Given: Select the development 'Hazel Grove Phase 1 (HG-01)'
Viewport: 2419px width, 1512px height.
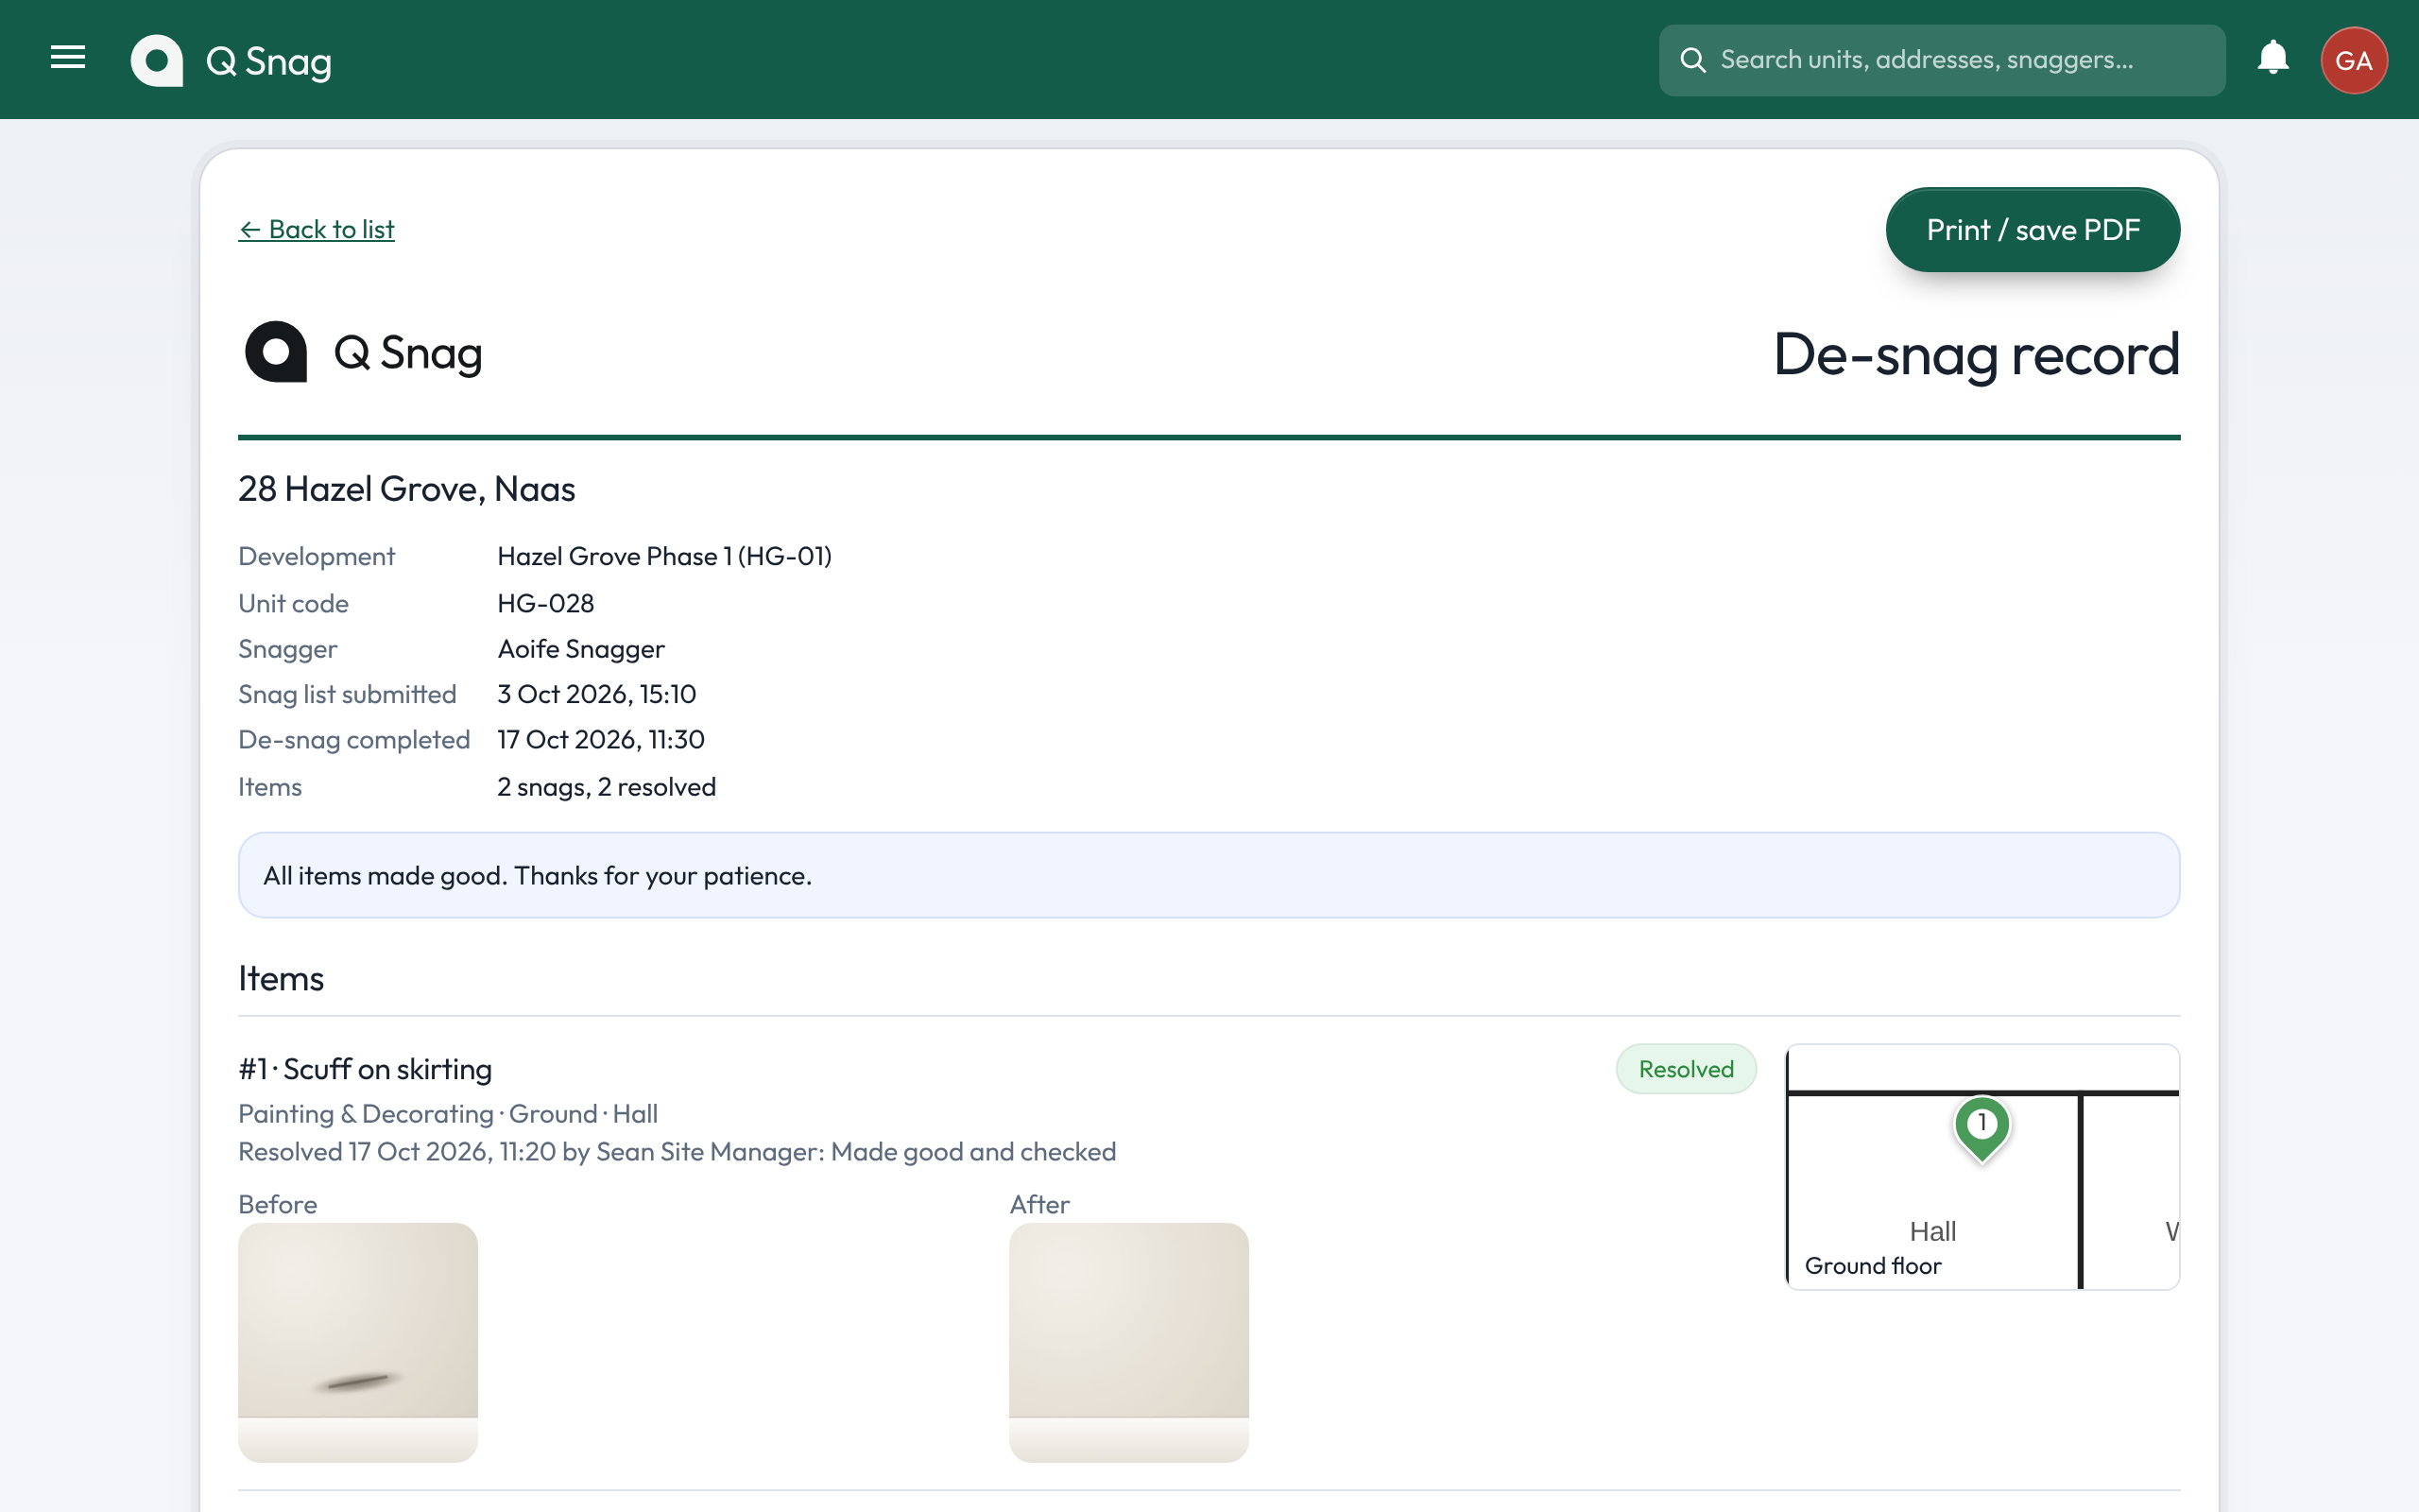Looking at the screenshot, I should pos(664,556).
